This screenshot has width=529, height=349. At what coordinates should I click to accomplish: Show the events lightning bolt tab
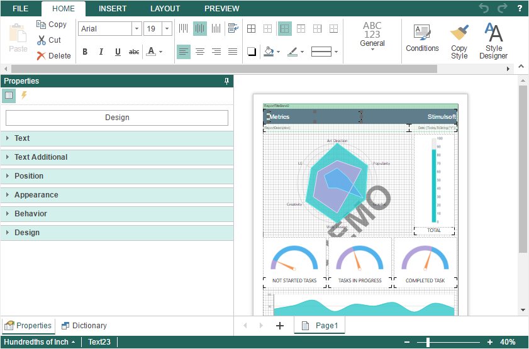(x=25, y=96)
